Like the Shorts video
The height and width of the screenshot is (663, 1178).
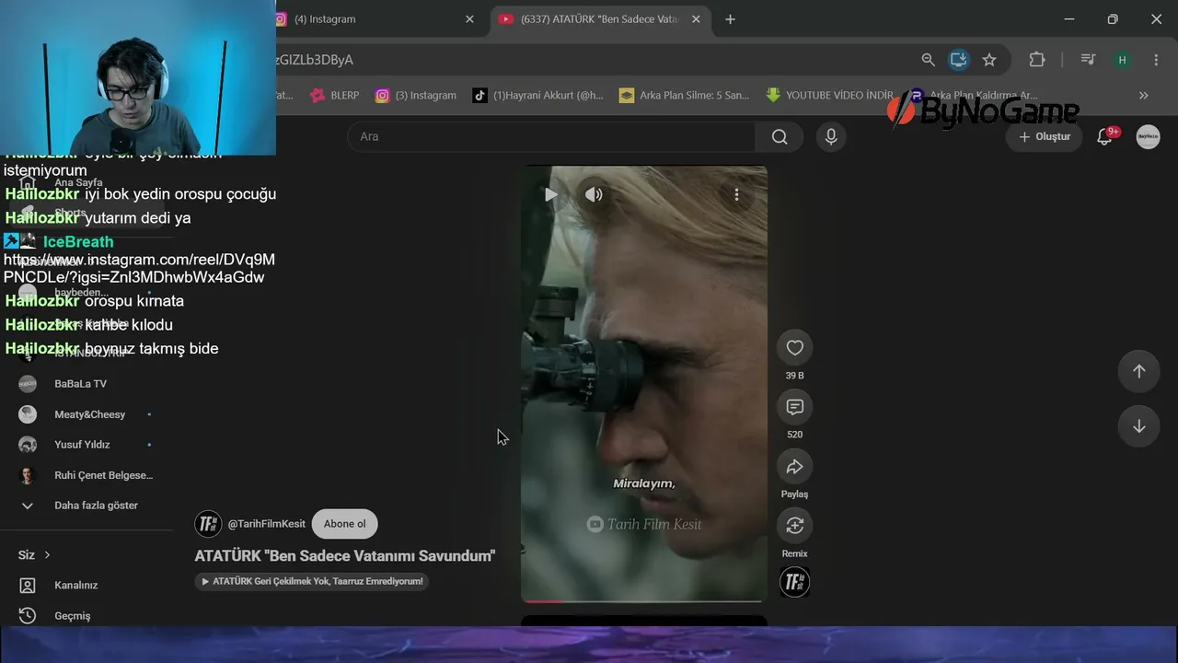click(x=794, y=347)
